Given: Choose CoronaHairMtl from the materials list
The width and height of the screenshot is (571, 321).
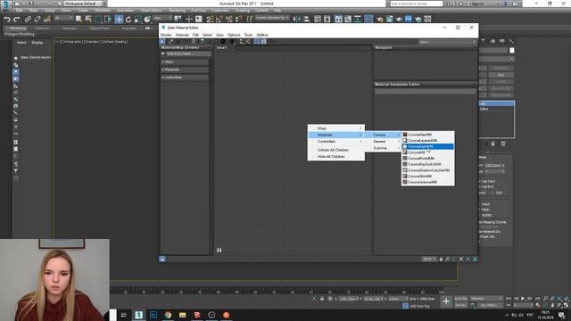Looking at the screenshot, I should pyautogui.click(x=428, y=135).
